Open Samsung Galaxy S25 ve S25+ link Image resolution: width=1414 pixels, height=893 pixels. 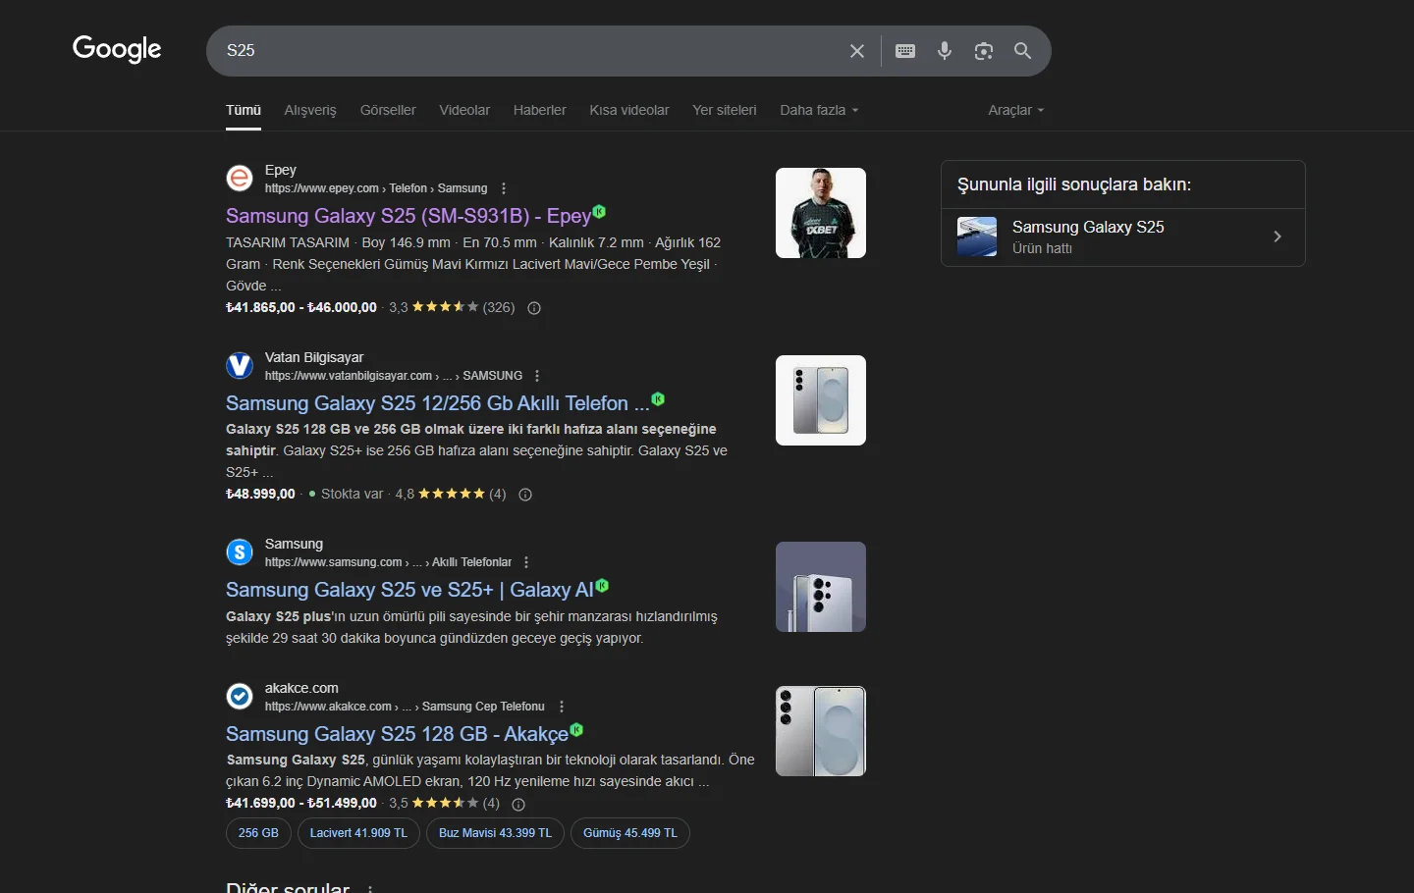point(409,590)
